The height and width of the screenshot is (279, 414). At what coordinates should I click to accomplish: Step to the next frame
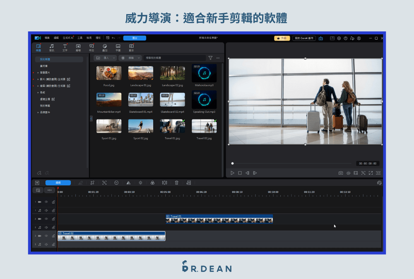point(255,173)
